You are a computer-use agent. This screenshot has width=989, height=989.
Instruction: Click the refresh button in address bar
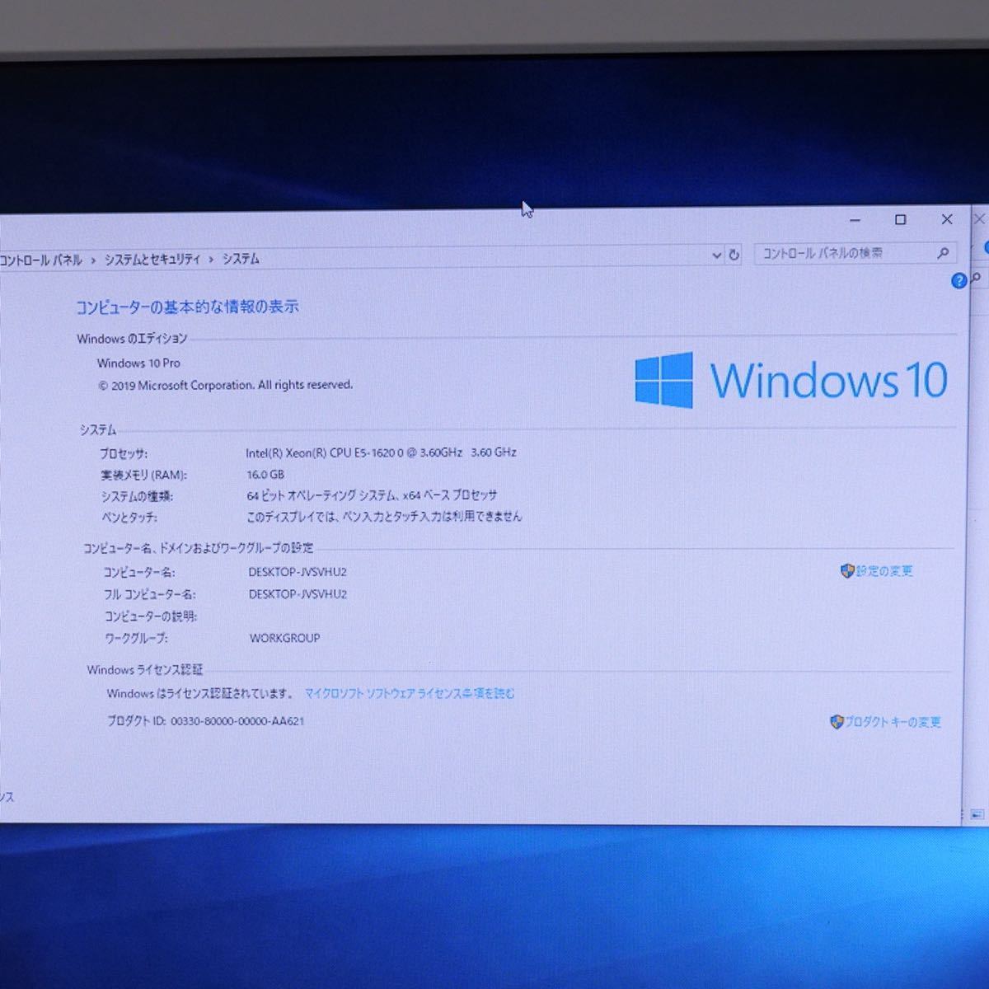[734, 255]
